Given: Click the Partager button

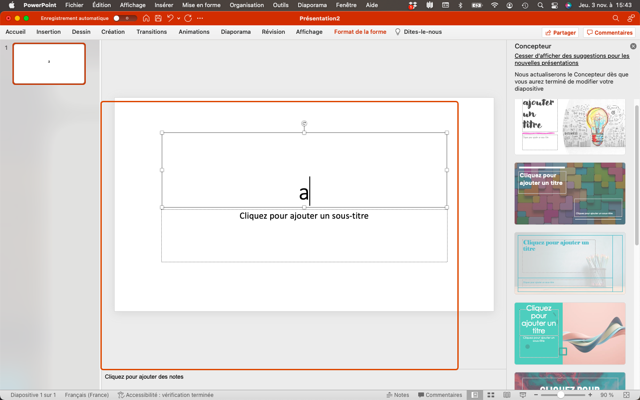Looking at the screenshot, I should pyautogui.click(x=560, y=32).
